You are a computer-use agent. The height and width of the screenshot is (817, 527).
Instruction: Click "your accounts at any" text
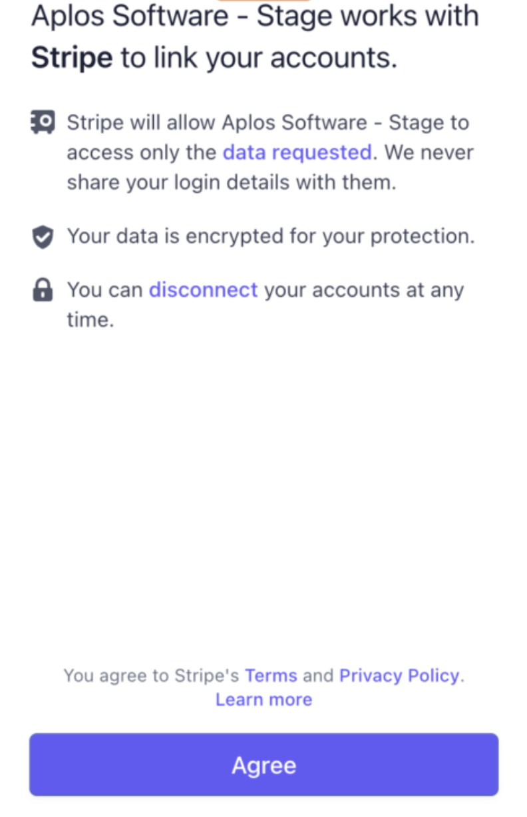point(364,290)
